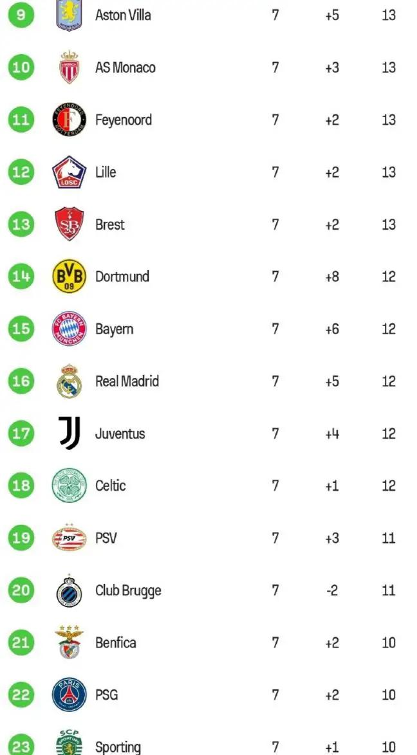Click the PSG club logo
The image size is (417, 755).
[69, 695]
